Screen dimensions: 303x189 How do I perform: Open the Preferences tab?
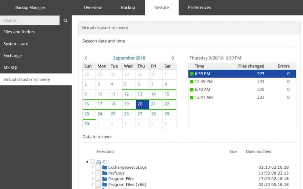199,8
